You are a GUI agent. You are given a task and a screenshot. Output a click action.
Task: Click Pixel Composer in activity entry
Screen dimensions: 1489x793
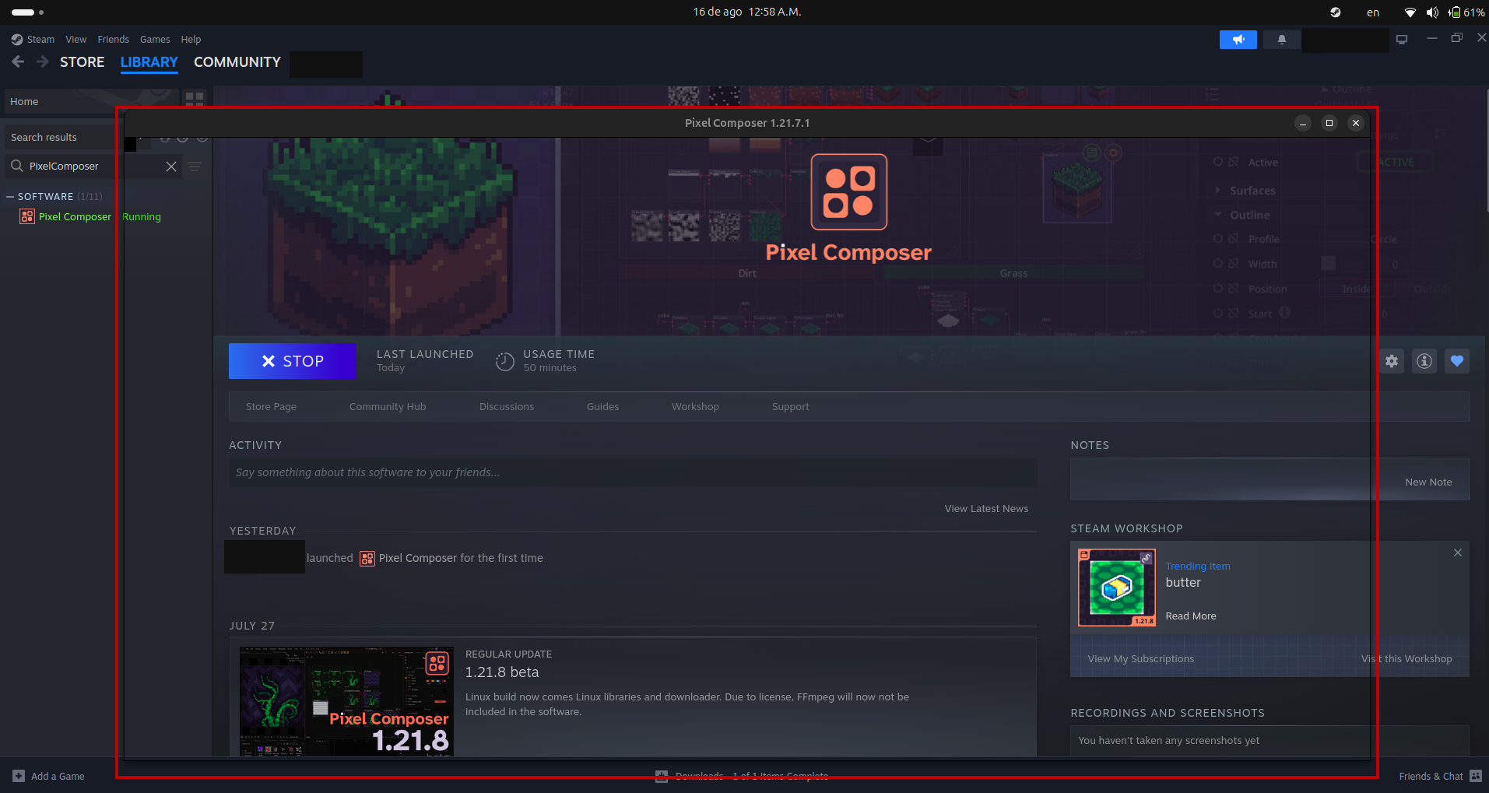[x=417, y=558]
